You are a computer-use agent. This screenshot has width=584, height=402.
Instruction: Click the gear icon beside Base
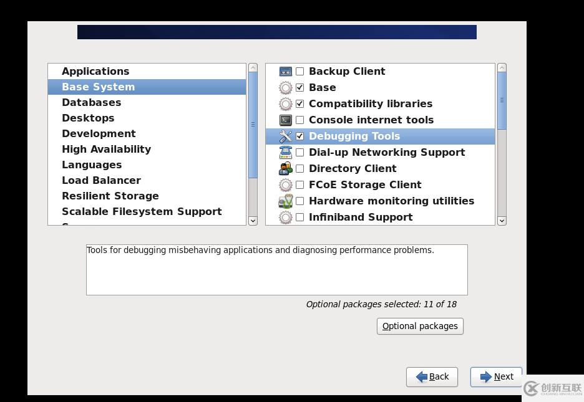[286, 88]
